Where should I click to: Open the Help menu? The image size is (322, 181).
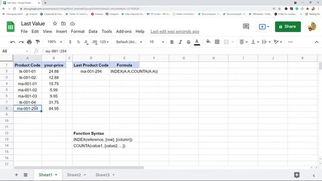click(140, 31)
